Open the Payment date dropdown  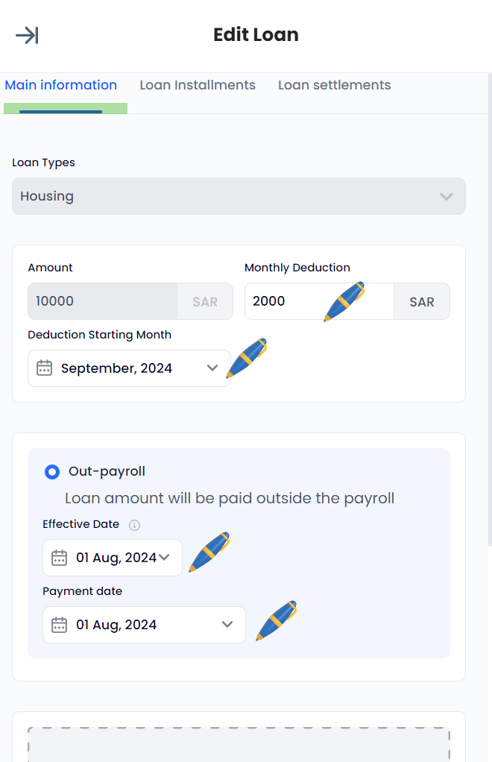tap(227, 624)
